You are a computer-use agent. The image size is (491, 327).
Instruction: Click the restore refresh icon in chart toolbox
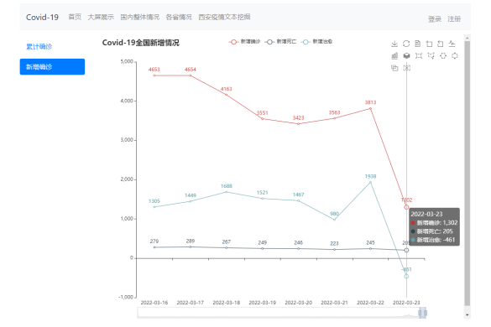[406, 44]
